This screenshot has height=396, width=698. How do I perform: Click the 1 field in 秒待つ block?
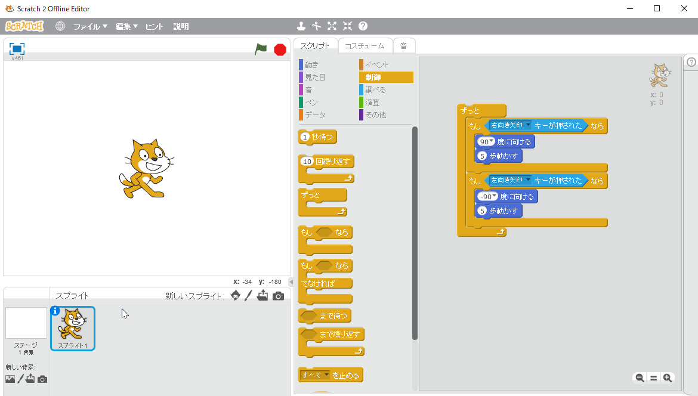[x=305, y=137]
